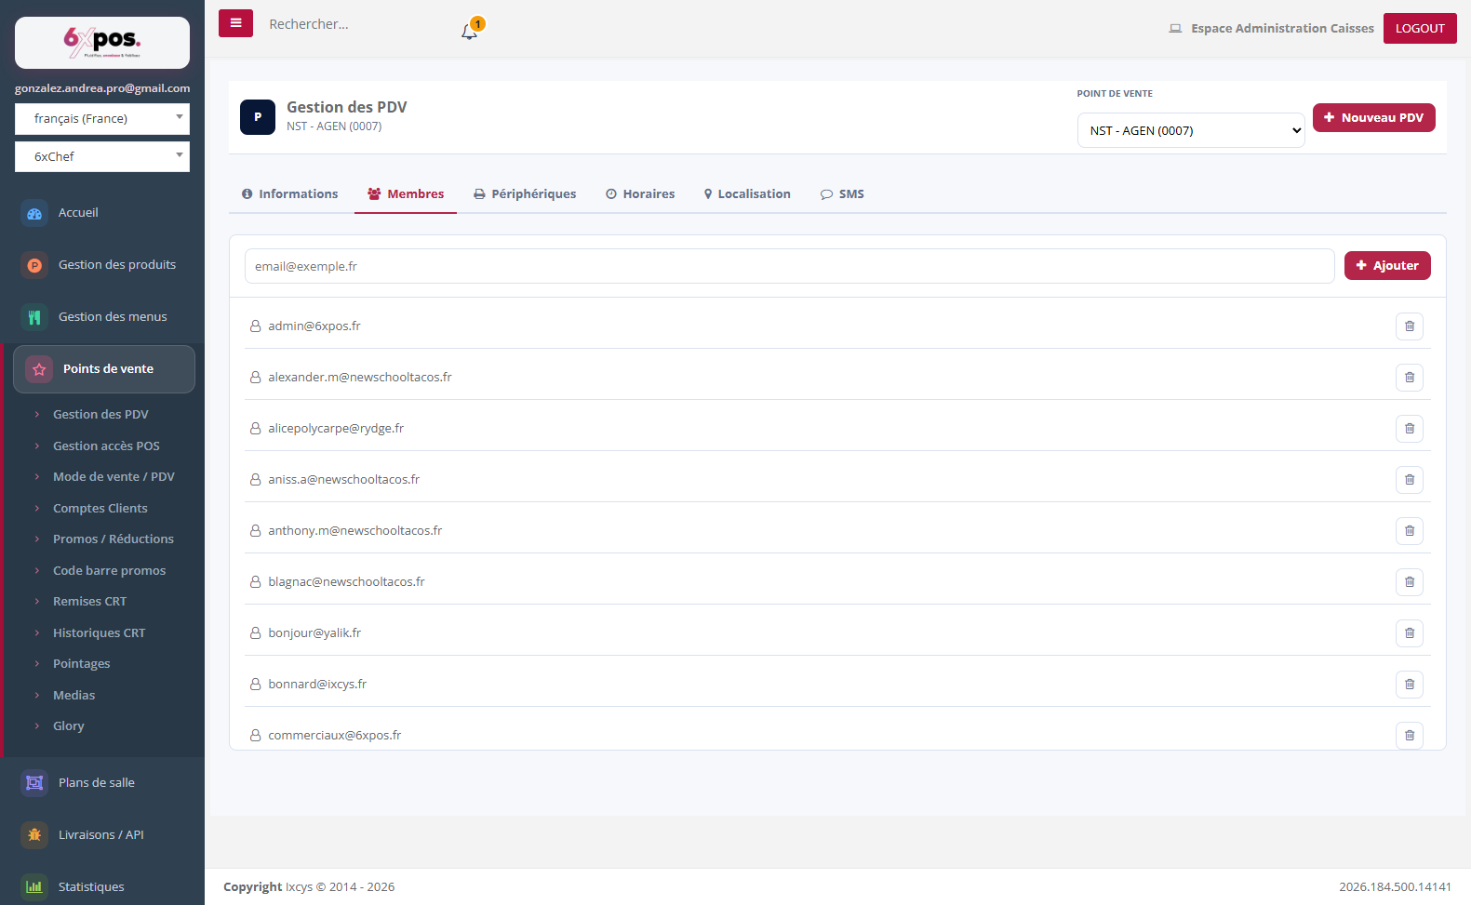This screenshot has width=1471, height=905.
Task: Open Glory submenu item
Action: [69, 726]
